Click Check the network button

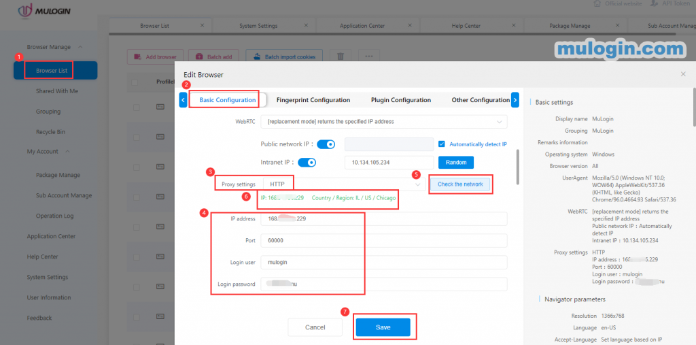(x=460, y=184)
